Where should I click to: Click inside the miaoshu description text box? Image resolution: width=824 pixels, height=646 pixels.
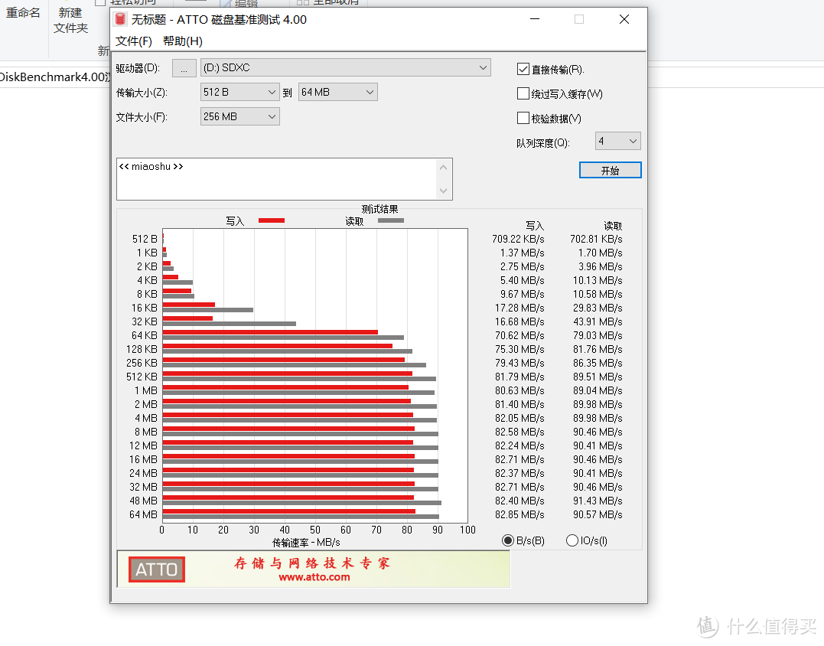tap(276, 178)
